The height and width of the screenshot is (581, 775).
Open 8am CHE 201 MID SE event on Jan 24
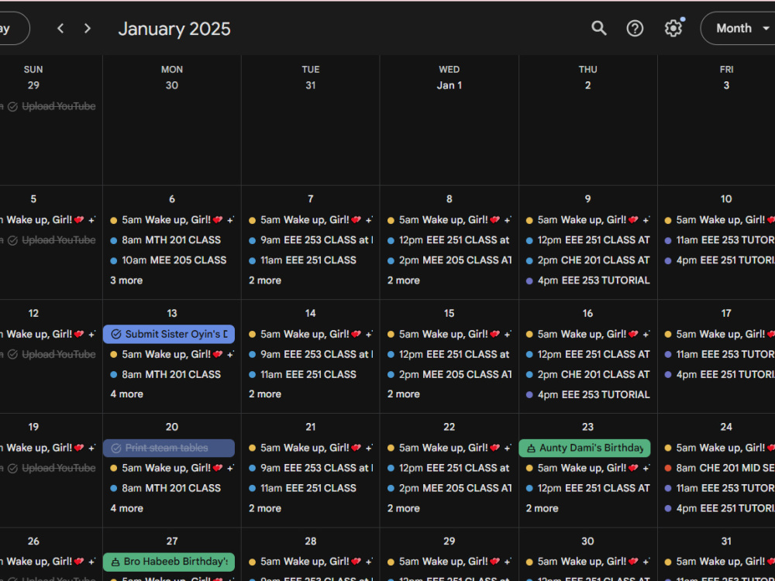click(719, 468)
